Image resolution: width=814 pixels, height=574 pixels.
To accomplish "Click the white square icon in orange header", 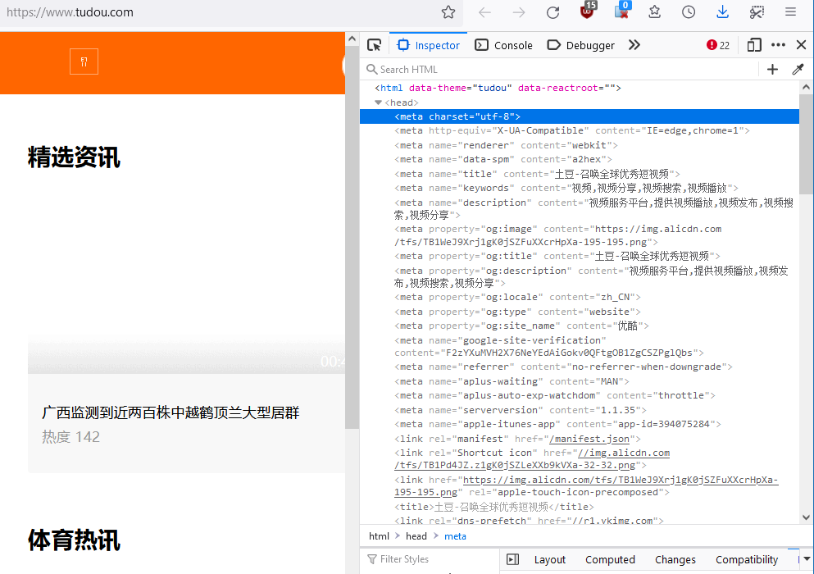I will click(84, 61).
